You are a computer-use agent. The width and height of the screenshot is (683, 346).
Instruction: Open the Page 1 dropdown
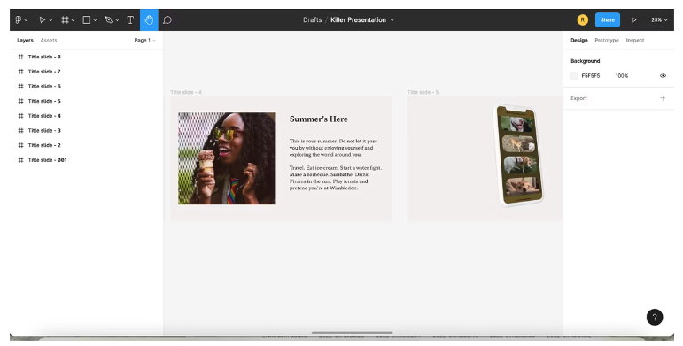pyautogui.click(x=144, y=41)
